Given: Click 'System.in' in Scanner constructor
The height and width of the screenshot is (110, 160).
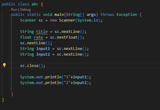Looking at the screenshot, I should 88,20.
